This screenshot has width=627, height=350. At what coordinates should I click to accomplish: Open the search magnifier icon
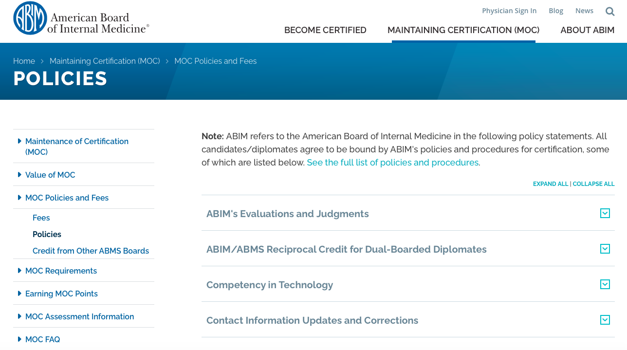point(610,11)
